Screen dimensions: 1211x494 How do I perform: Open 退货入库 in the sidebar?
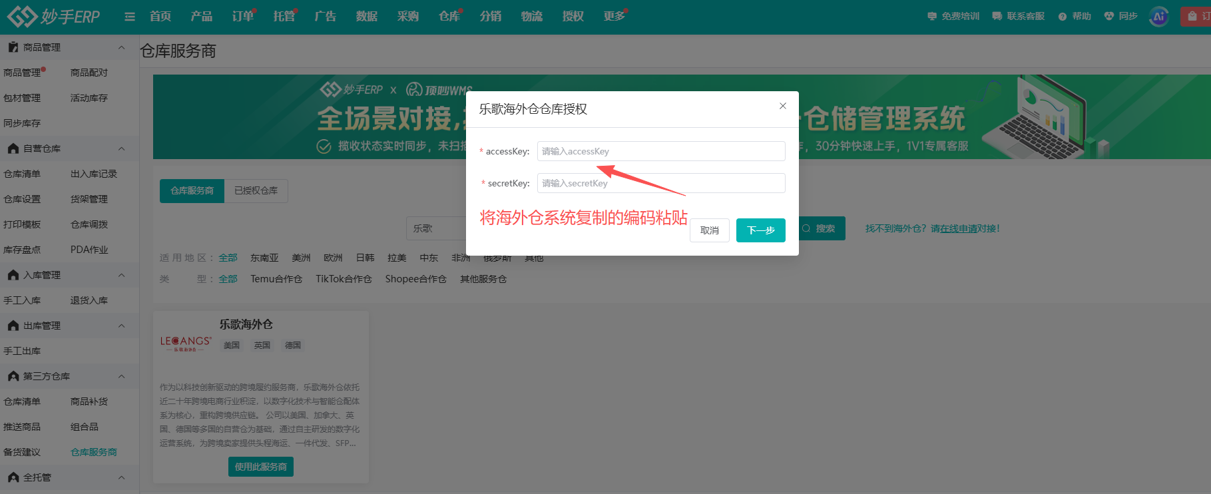[89, 300]
